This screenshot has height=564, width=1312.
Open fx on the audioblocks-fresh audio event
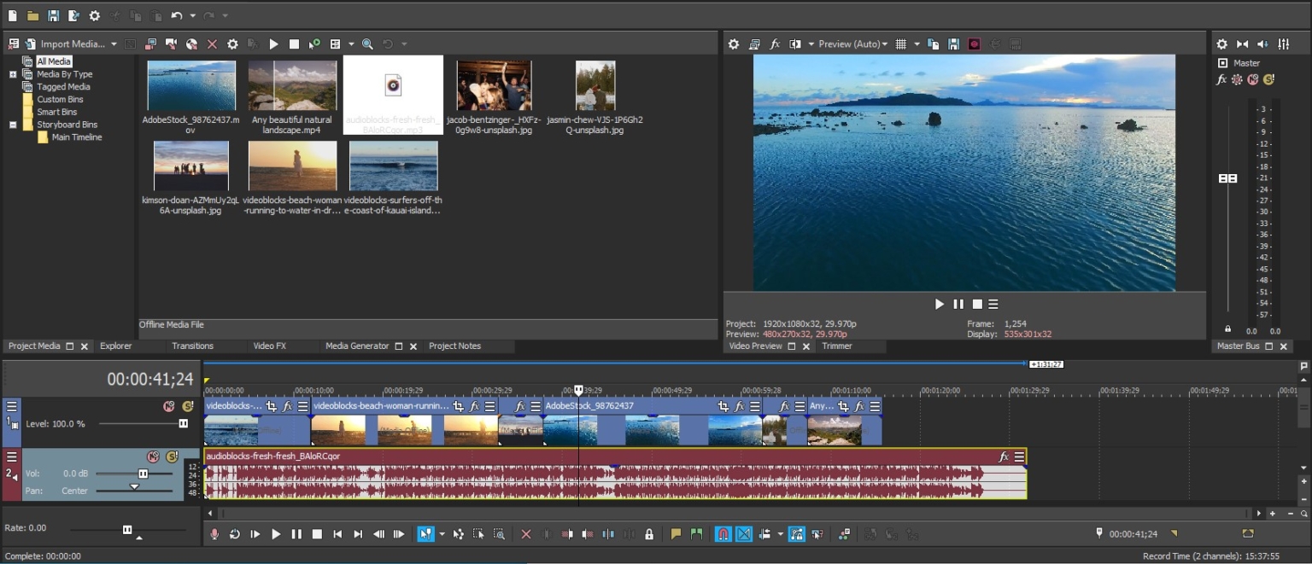[1004, 456]
